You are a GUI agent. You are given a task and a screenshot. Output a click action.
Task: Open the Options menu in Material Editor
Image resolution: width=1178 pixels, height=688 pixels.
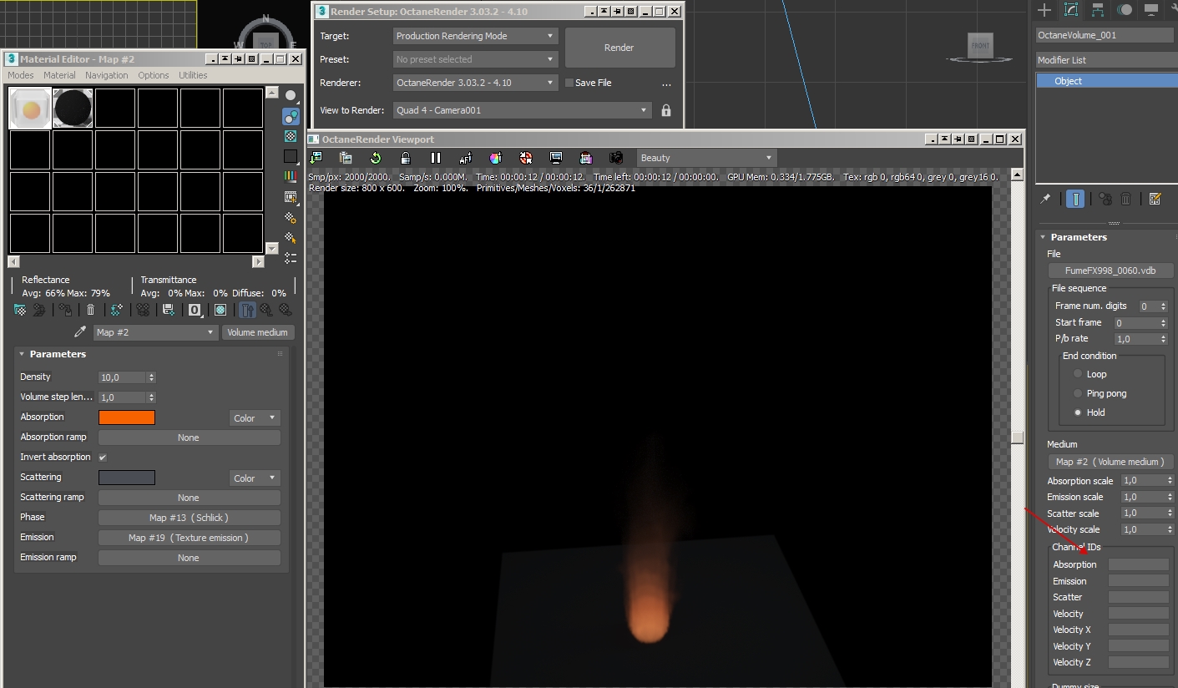tap(154, 75)
